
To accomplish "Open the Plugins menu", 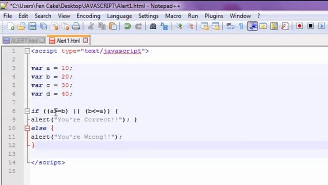I will pos(214,16).
